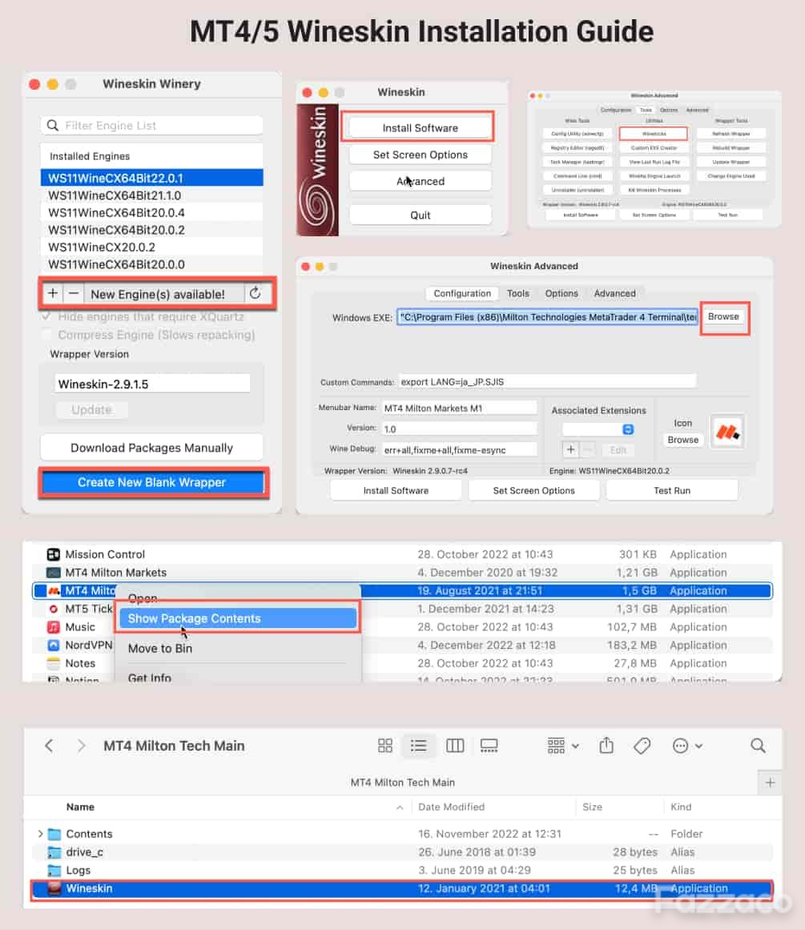Viewport: 805px width, 930px height.
Task: Open the Associated Extensions dropdown
Action: pos(598,429)
